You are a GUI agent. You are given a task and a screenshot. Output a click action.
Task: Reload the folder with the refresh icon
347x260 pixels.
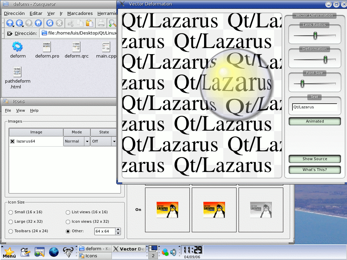(x=50, y=23)
